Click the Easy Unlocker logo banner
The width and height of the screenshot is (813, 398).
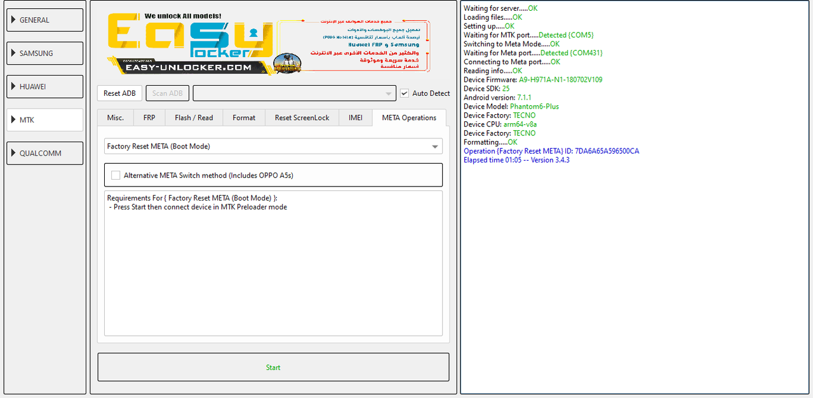click(269, 44)
